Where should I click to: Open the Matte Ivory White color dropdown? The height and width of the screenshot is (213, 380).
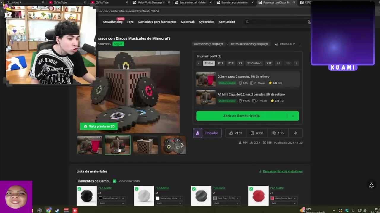click(169, 198)
